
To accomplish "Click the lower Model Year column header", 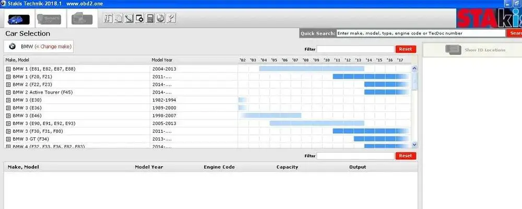I will click(149, 167).
